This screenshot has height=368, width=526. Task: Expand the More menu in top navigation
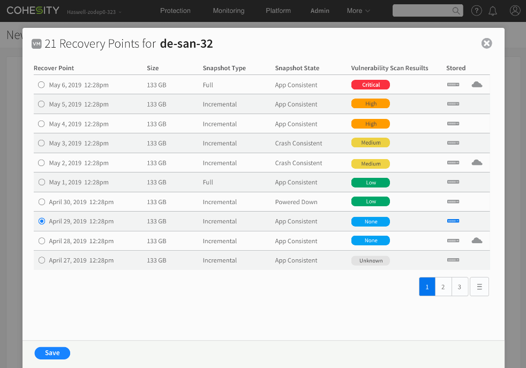click(358, 11)
